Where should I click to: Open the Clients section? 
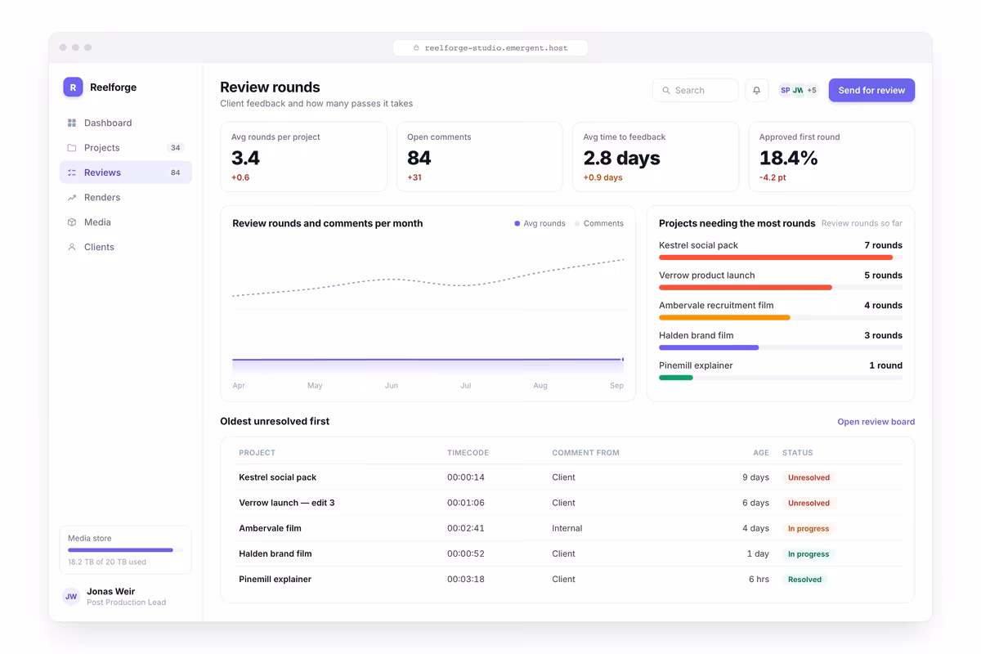[126, 247]
